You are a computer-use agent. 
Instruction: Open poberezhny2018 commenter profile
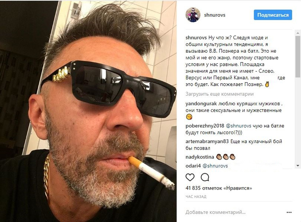click(205, 126)
